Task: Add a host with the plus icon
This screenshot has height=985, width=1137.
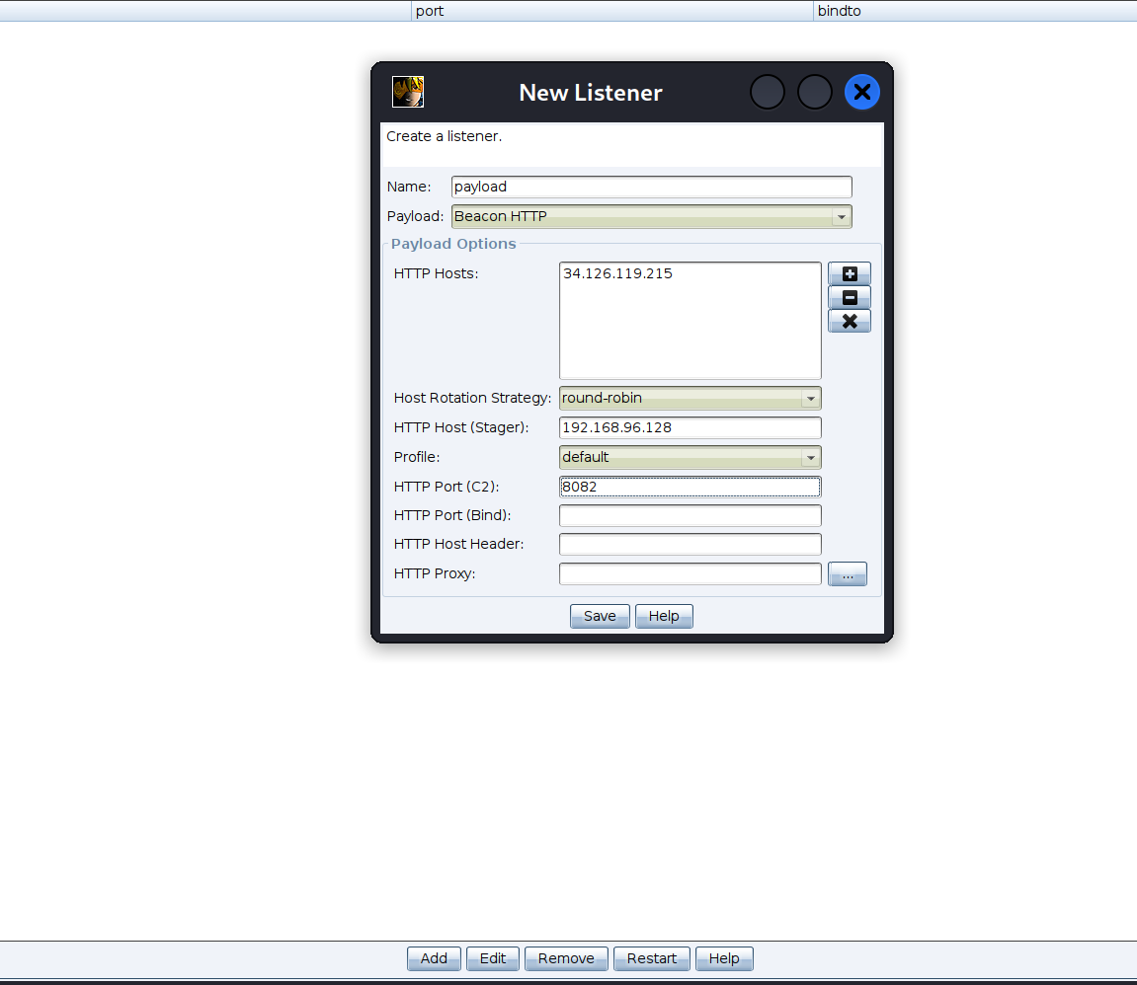Action: coord(850,273)
